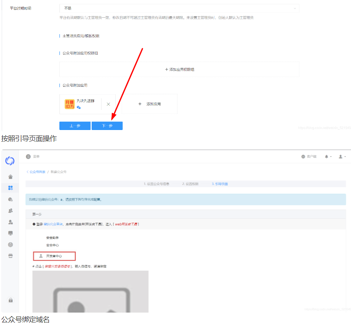
Task: Click the 下一步 button
Action: click(107, 126)
